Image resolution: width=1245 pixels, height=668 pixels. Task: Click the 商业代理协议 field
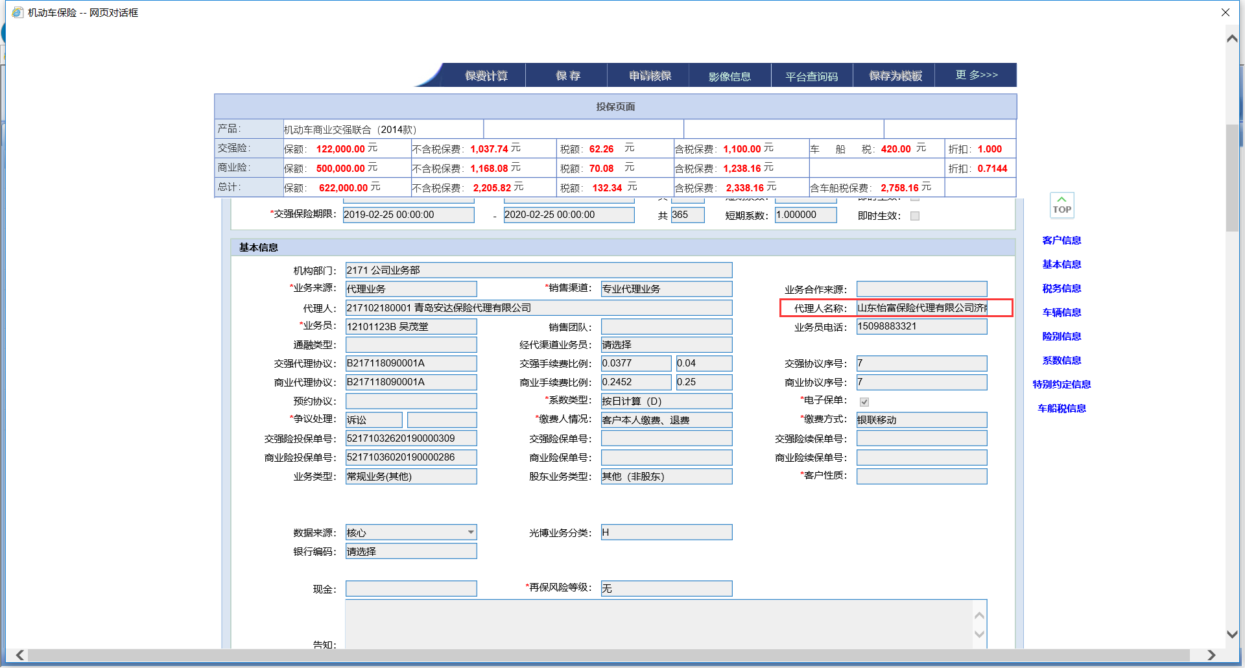click(411, 382)
